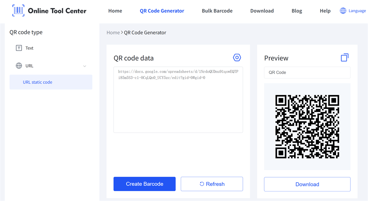Click the refresh arrow icon
The width and height of the screenshot is (368, 201).
pyautogui.click(x=202, y=184)
